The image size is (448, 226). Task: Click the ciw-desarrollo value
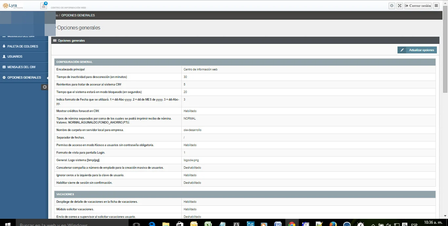point(193,130)
